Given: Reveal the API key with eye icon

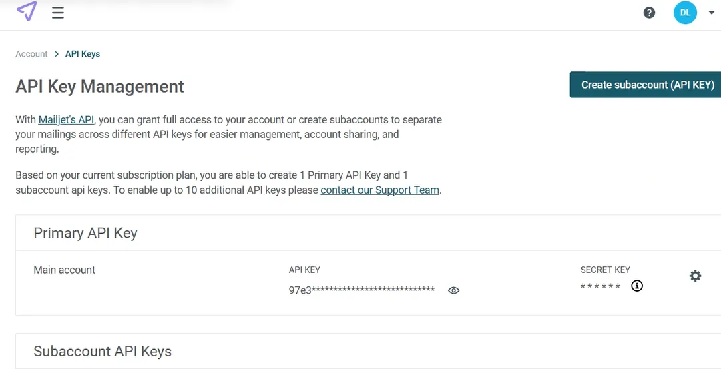Looking at the screenshot, I should point(453,290).
